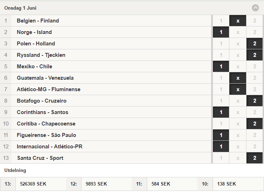
Task: Toggle 2 for Guatemala - Venezuela
Action: point(254,78)
